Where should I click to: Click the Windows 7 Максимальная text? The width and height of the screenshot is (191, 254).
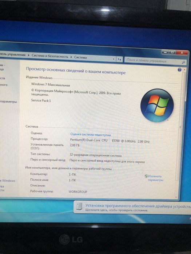[51, 85]
